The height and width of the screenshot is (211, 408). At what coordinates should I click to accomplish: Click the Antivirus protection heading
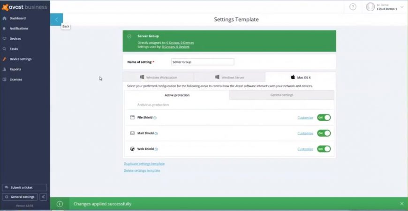153,105
